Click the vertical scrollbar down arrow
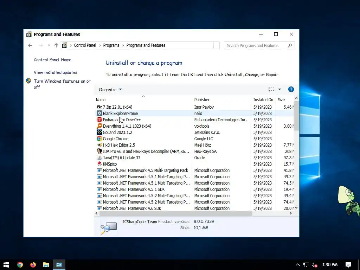The image size is (360, 270). (x=296, y=208)
